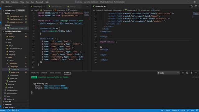Open CRUDResource.js file
The width and height of the screenshot is (199, 112).
(x=15, y=49)
